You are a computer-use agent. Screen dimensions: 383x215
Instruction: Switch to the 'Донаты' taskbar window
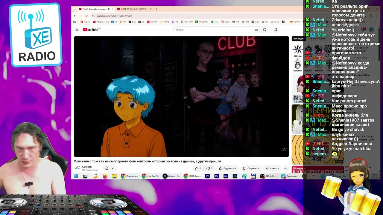[x=171, y=176]
